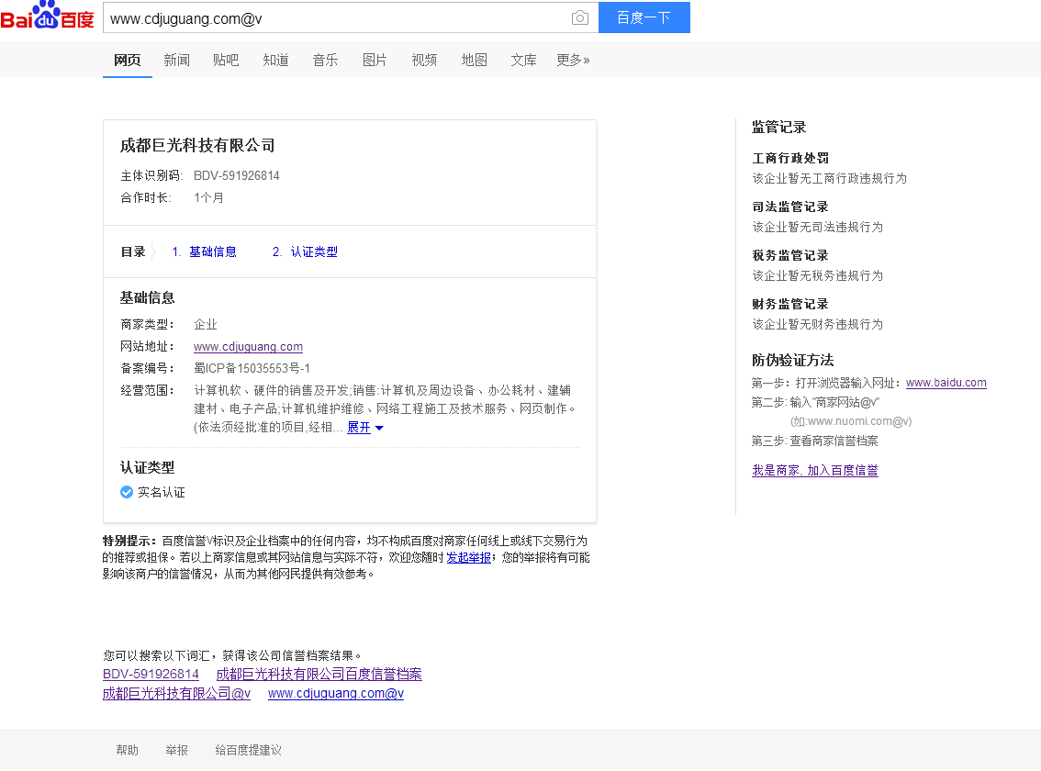Open the 帮助 footer link

[x=127, y=750]
